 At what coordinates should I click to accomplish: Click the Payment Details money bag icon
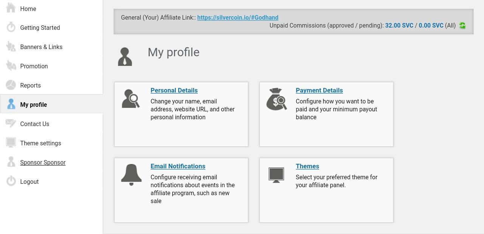point(276,99)
